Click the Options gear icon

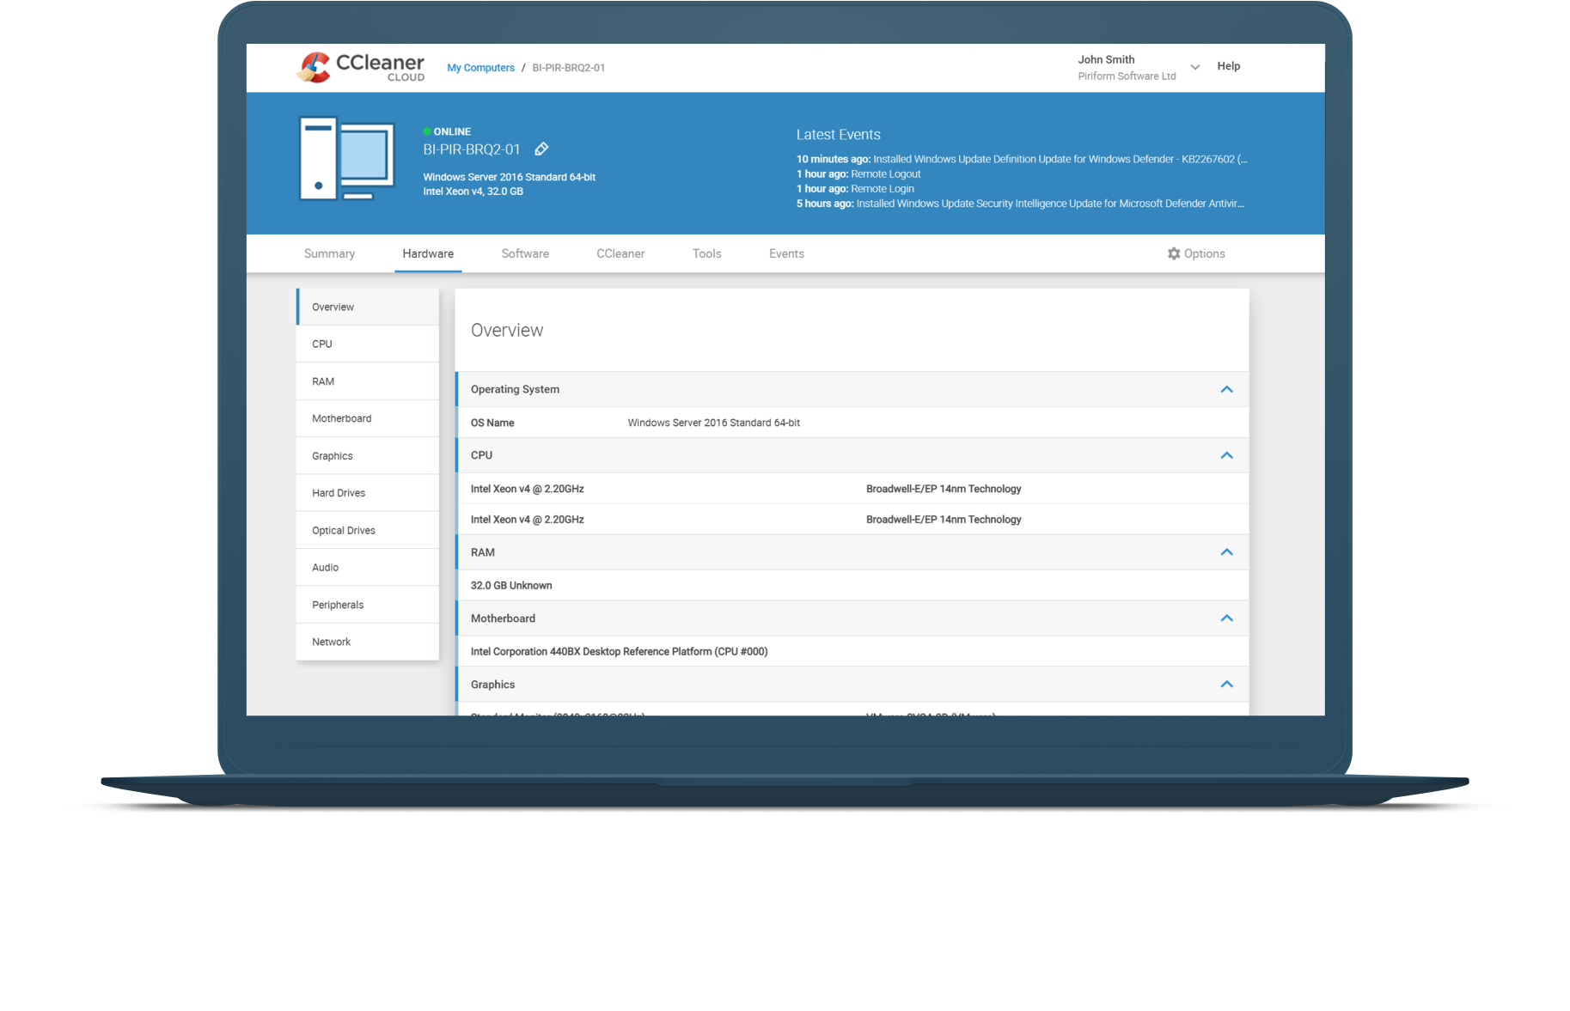click(1174, 253)
